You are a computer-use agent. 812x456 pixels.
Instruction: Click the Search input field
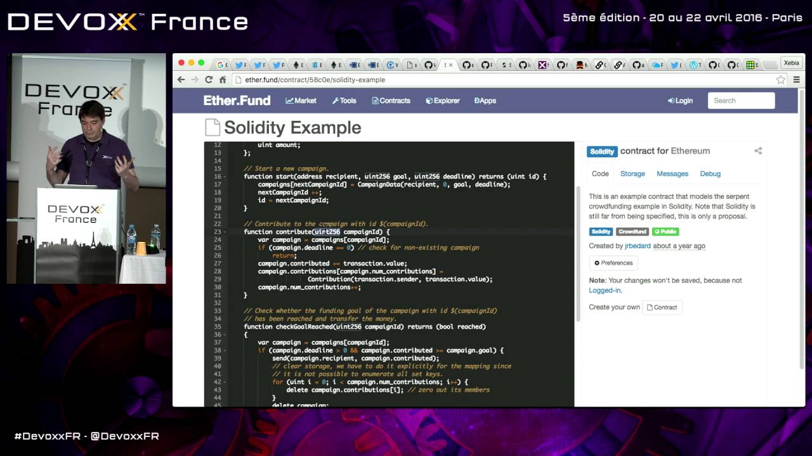(741, 101)
